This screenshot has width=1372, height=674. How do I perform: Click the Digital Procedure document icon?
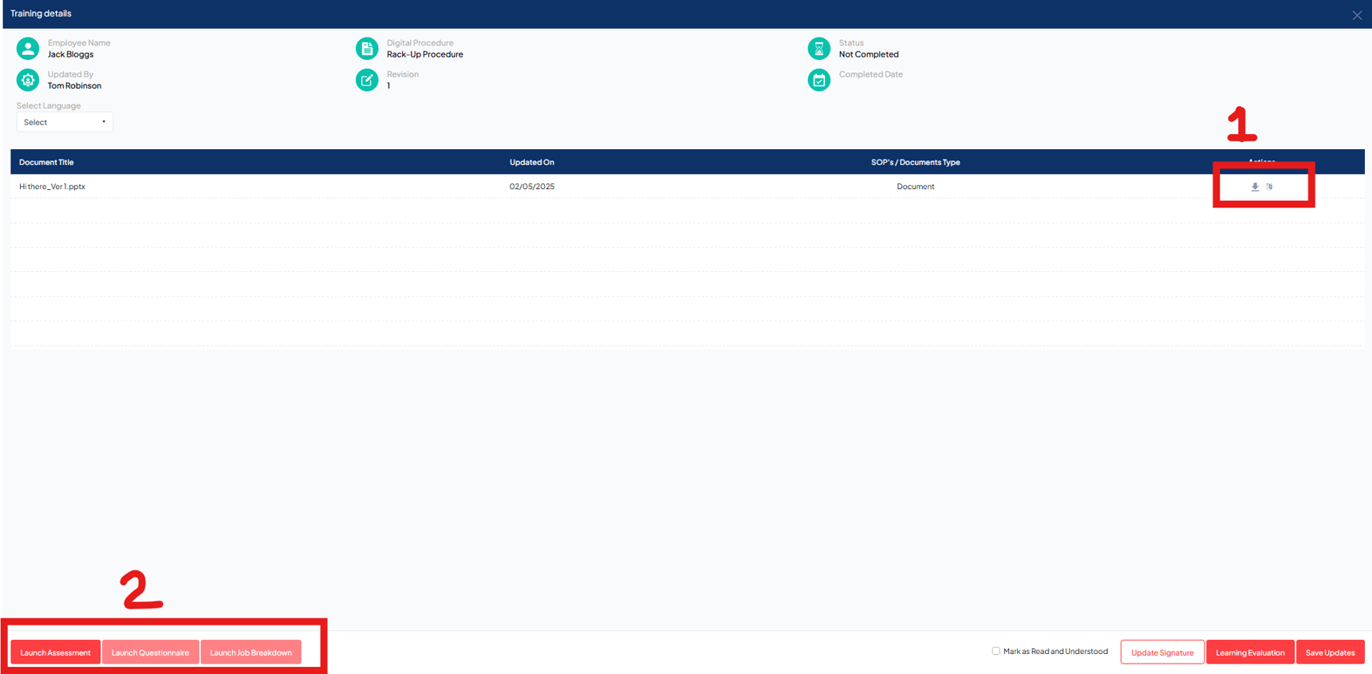point(367,49)
